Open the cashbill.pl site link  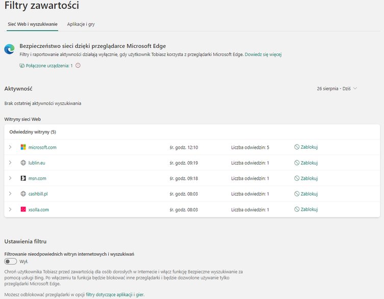[x=38, y=194]
